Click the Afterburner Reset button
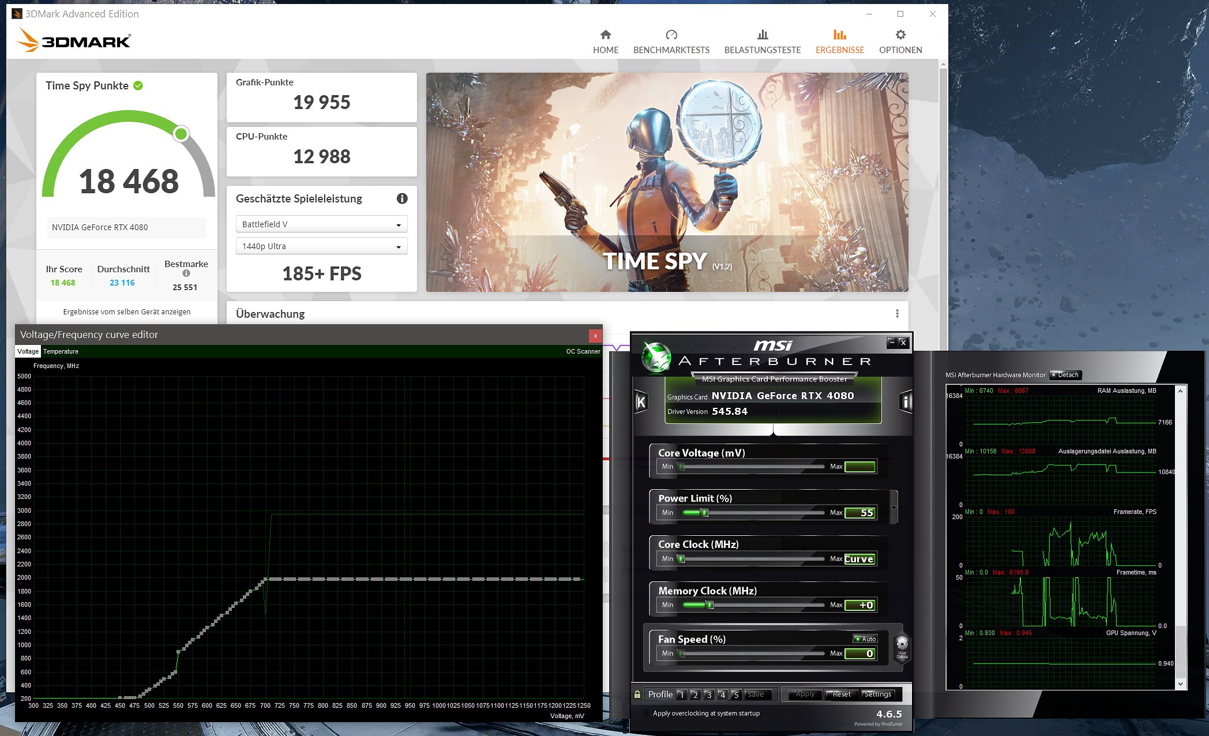 842,694
